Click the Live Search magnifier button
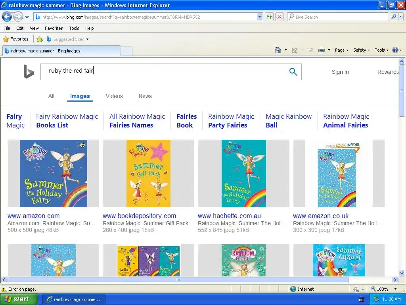Viewport: 406px width, 305px height. pos(394,17)
